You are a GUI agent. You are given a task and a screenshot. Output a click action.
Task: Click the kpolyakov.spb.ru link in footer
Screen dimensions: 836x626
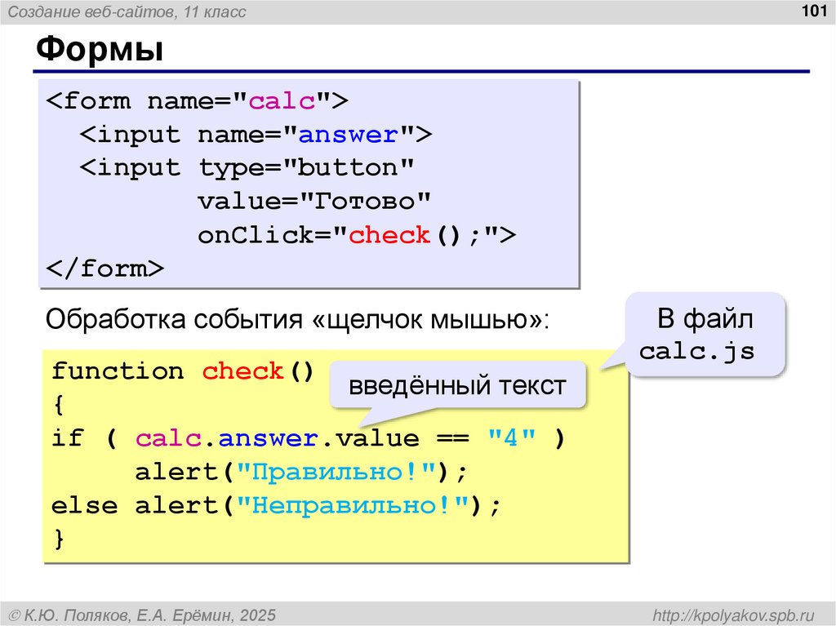734,615
